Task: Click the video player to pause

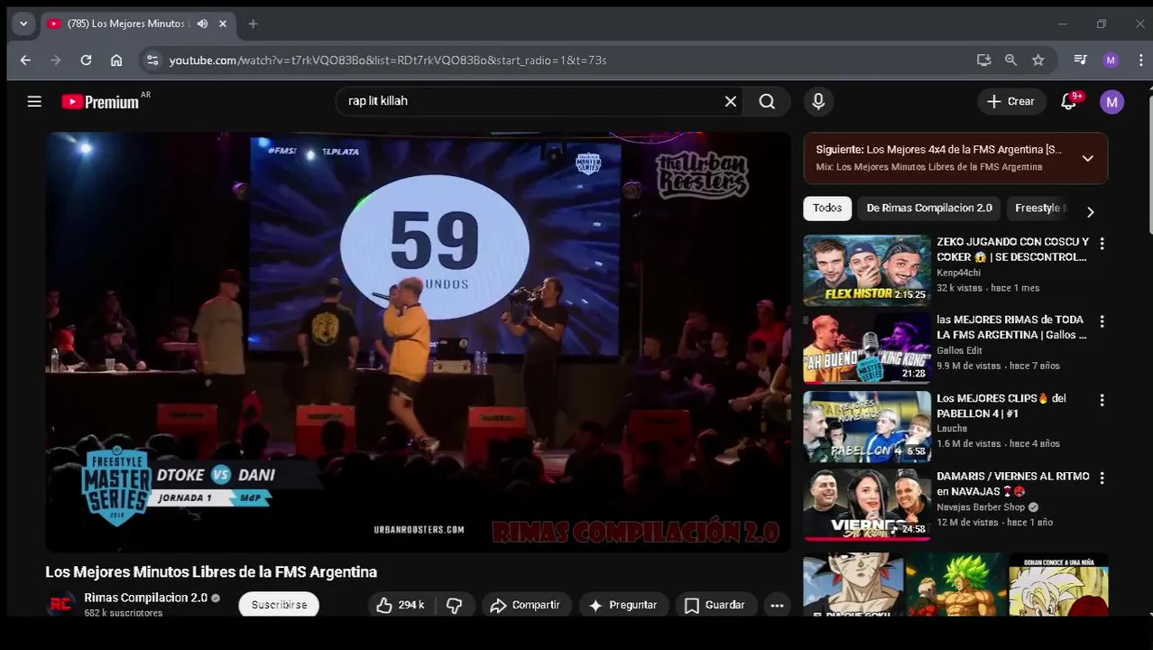Action: 418,341
